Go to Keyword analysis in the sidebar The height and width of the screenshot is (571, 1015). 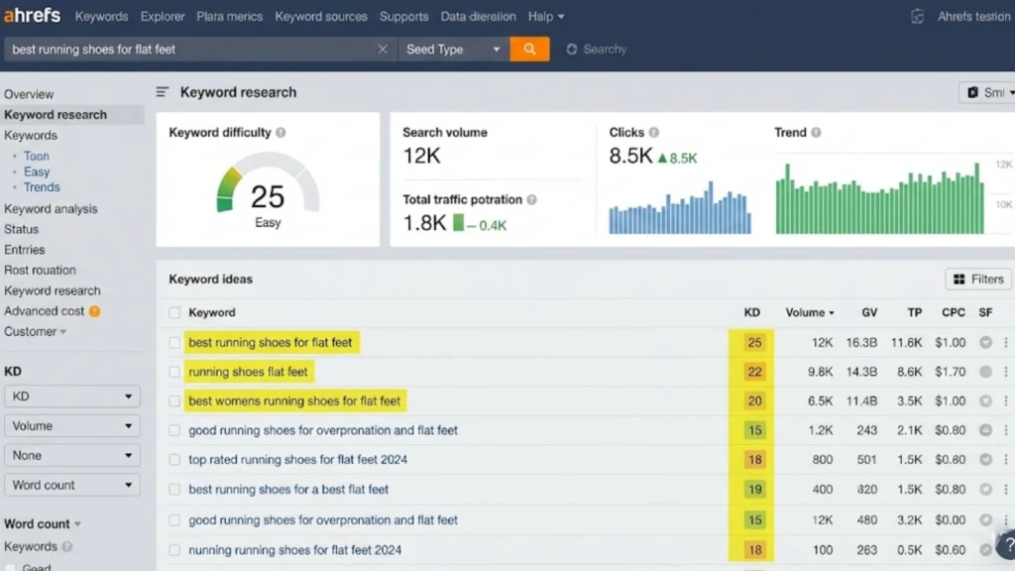coord(51,208)
